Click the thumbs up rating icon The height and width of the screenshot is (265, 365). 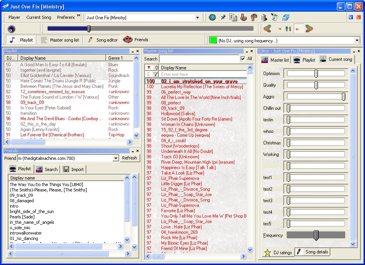(x=244, y=17)
